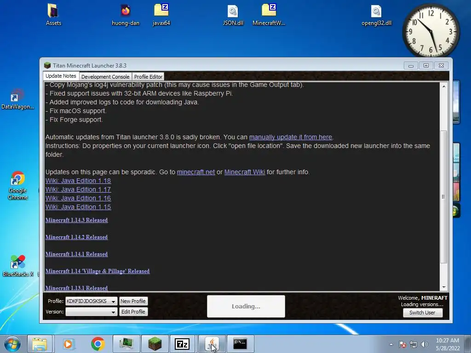Switch to the Profile Editor tab

(x=148, y=77)
